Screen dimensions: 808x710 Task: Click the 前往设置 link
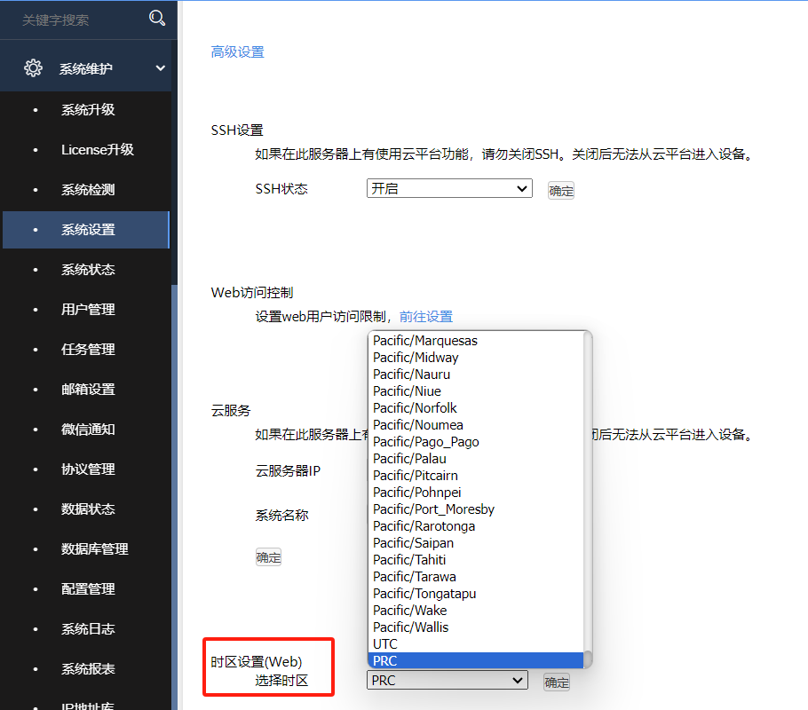[428, 316]
